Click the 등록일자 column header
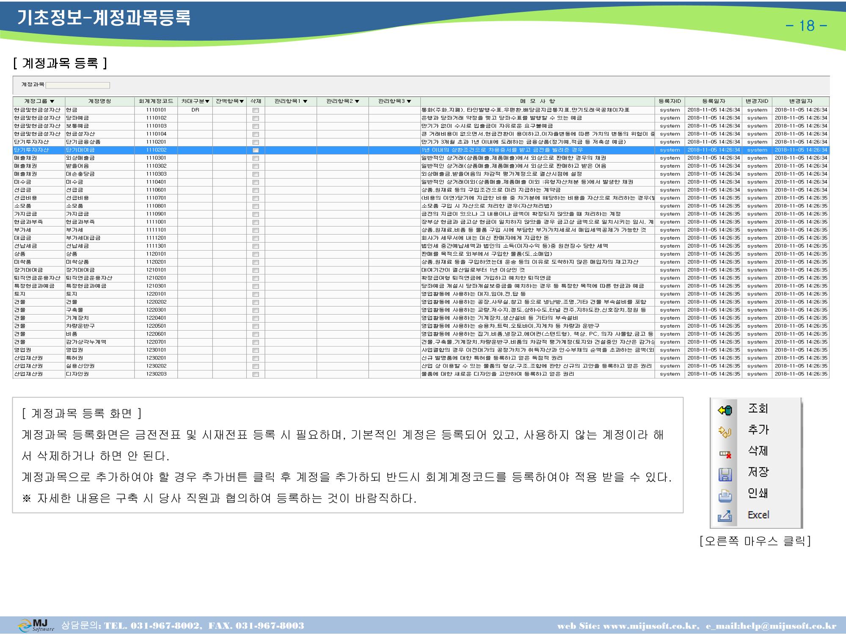 [x=714, y=101]
